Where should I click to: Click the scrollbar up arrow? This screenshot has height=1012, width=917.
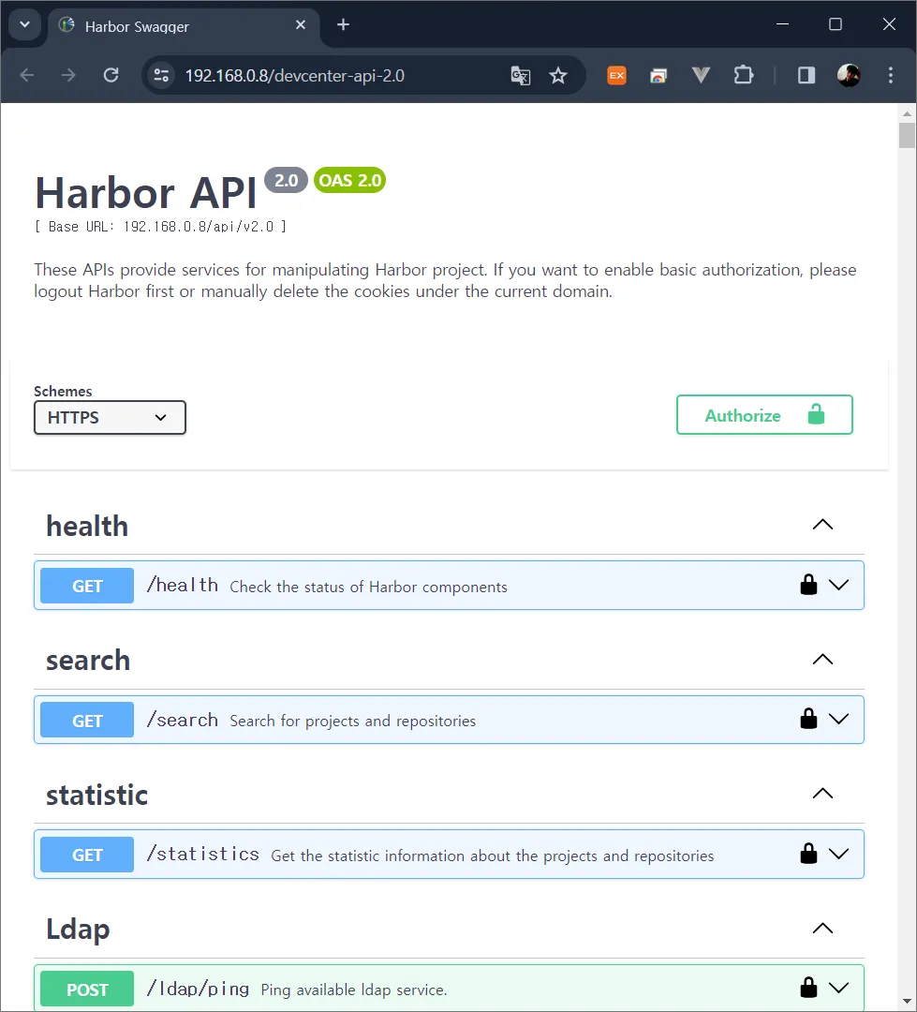click(x=907, y=113)
